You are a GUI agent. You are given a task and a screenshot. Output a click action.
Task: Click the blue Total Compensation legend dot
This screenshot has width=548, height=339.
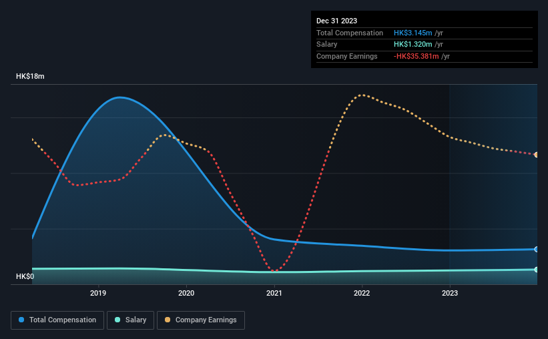coord(21,320)
